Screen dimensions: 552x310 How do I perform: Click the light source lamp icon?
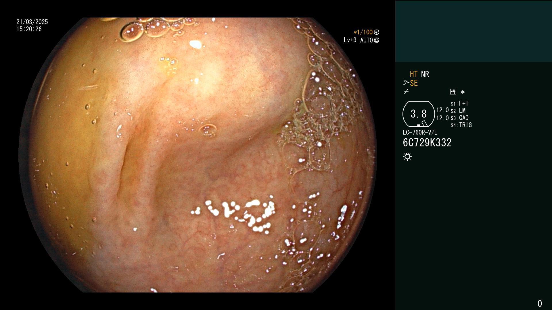click(407, 156)
